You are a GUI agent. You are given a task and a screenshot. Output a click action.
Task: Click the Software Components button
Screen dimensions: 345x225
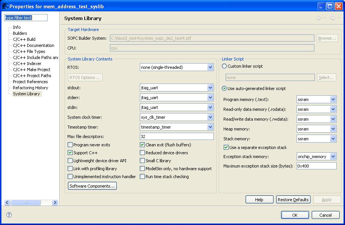coord(92,186)
